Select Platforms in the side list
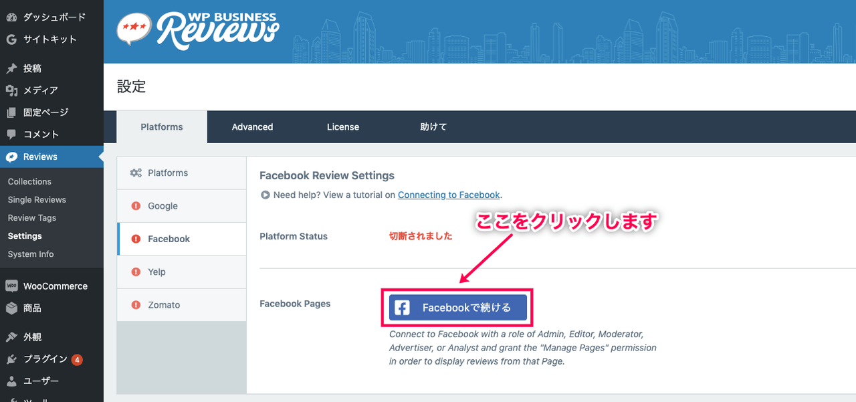 tap(182, 173)
